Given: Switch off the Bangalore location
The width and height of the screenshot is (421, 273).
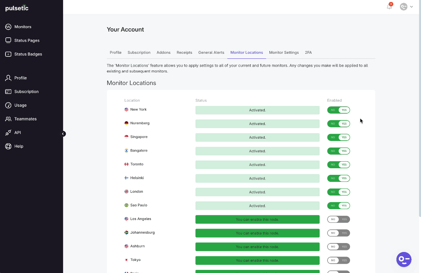Looking at the screenshot, I should [338, 151].
